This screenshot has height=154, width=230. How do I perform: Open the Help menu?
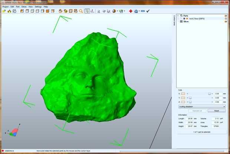coord(46,7)
